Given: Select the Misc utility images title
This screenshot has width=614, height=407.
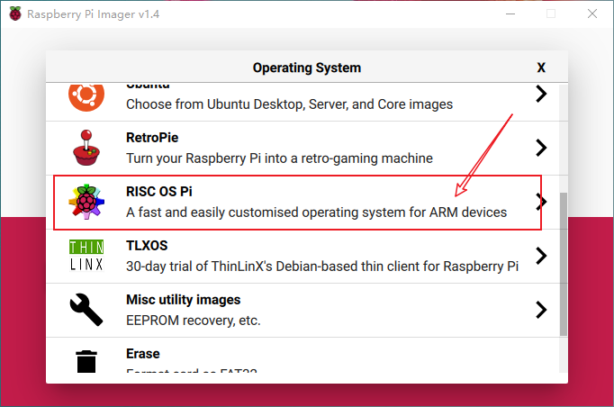Looking at the screenshot, I should pyautogui.click(x=184, y=300).
